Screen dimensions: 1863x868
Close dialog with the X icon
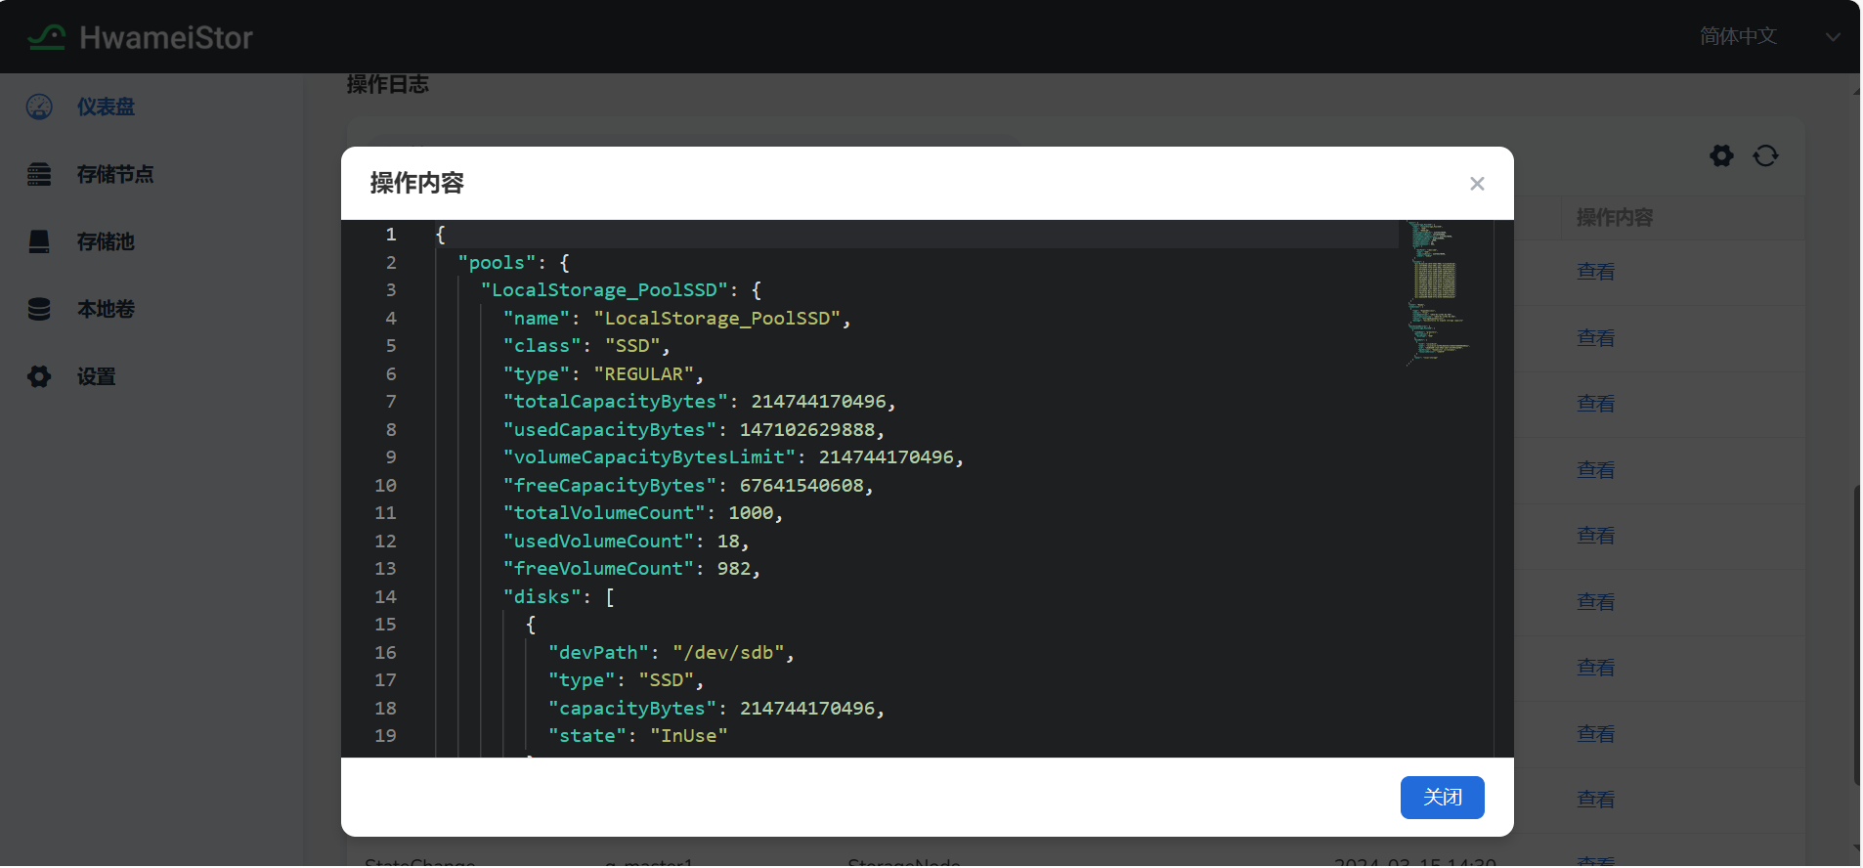click(x=1477, y=184)
